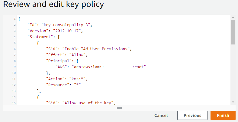Click line number 9 in gutter
Image resolution: width=238 pixels, height=122 pixels.
coord(14,67)
